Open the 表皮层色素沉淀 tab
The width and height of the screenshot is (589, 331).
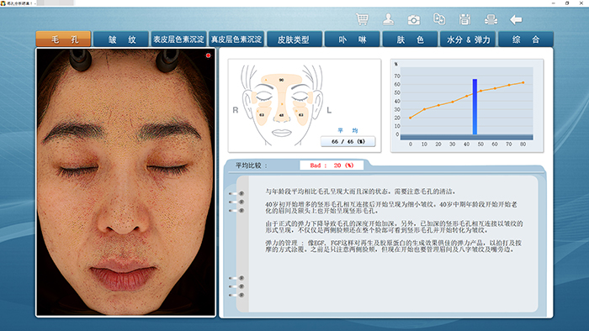[178, 39]
